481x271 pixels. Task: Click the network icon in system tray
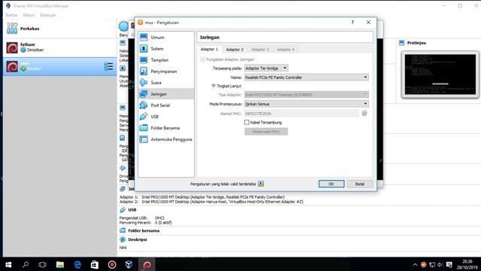[x=432, y=264]
